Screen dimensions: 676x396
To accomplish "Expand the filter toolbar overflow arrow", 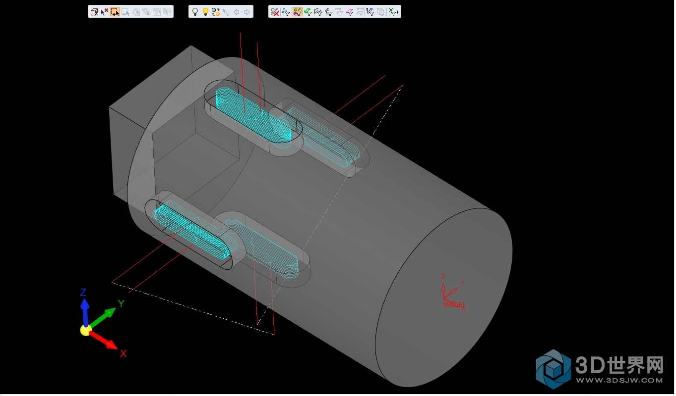I will 398,12.
